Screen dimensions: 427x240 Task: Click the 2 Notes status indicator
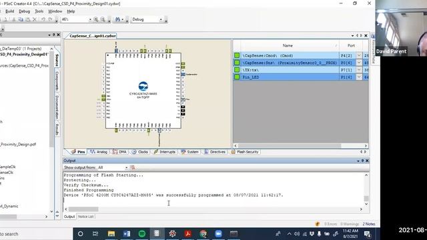(x=369, y=224)
